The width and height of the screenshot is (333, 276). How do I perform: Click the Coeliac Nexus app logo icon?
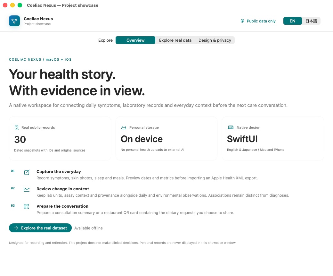point(14,21)
